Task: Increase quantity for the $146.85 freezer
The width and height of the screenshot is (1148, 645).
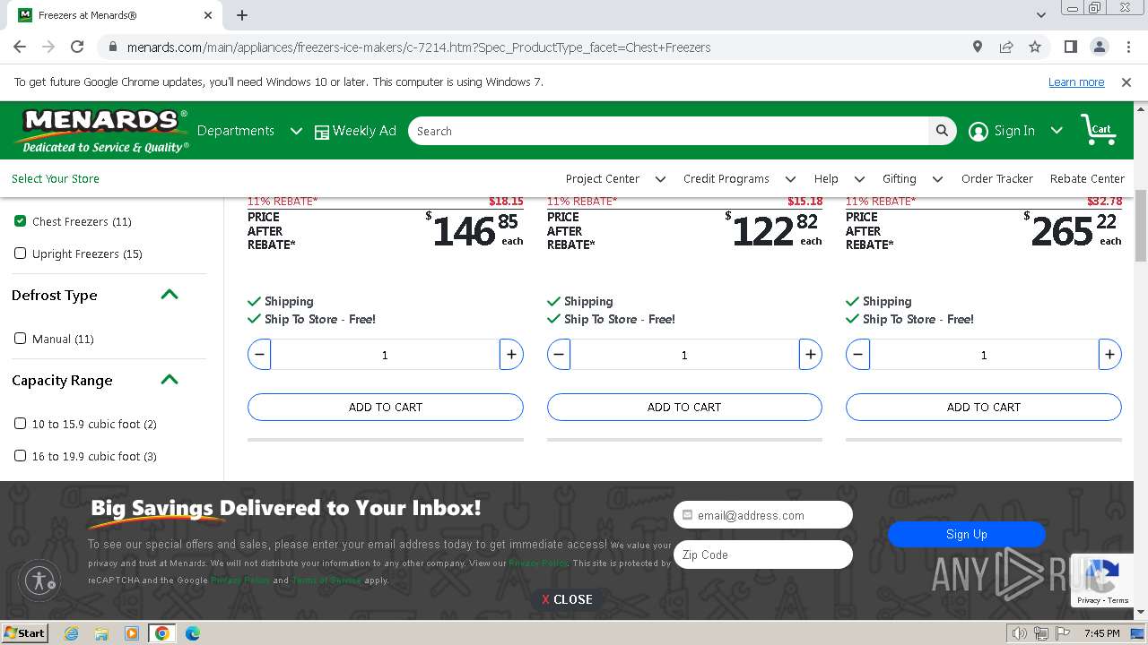Action: click(x=511, y=355)
